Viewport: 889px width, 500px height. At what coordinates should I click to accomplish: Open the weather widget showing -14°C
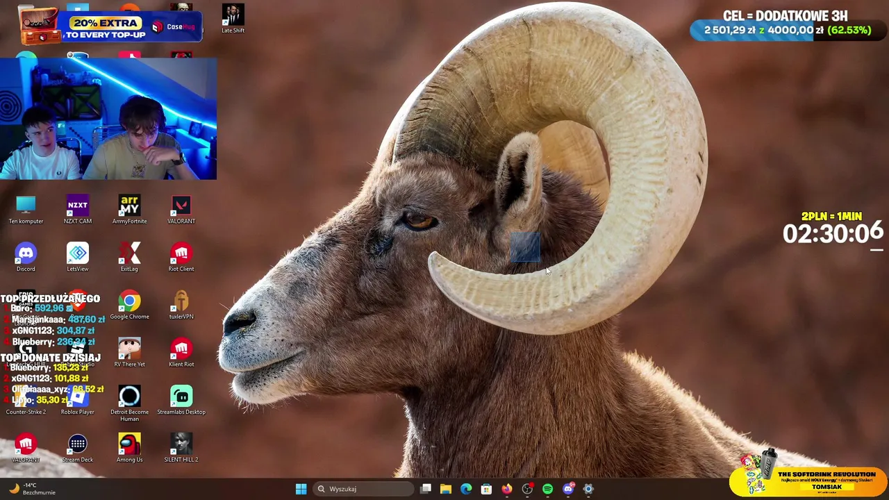[x=32, y=489]
